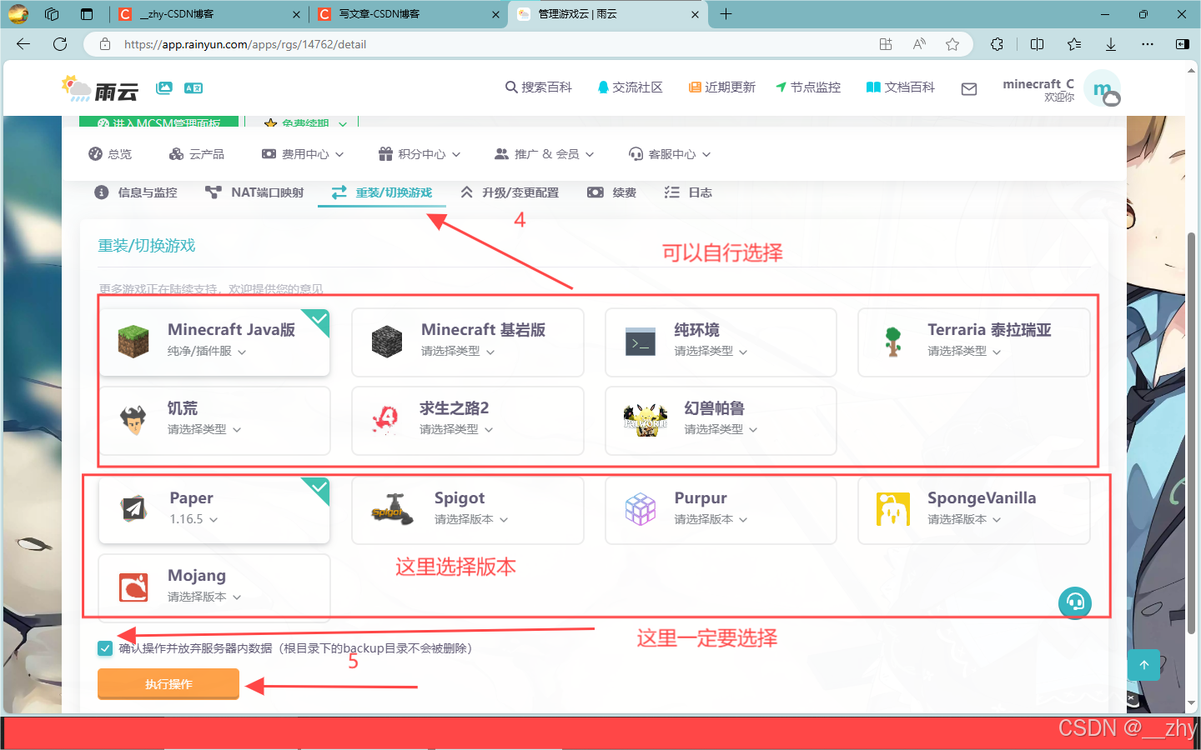
Task: Expand Minecraft 基岩版 type dropdown
Action: tap(458, 352)
